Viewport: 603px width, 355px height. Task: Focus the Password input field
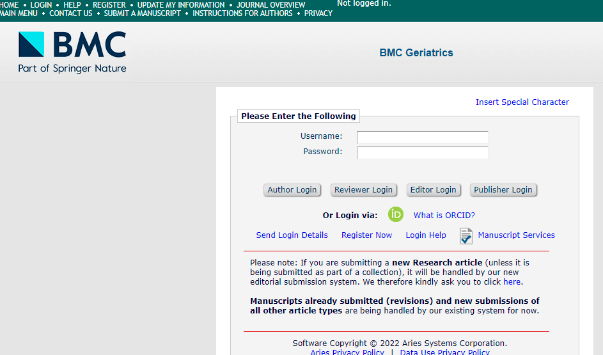422,152
